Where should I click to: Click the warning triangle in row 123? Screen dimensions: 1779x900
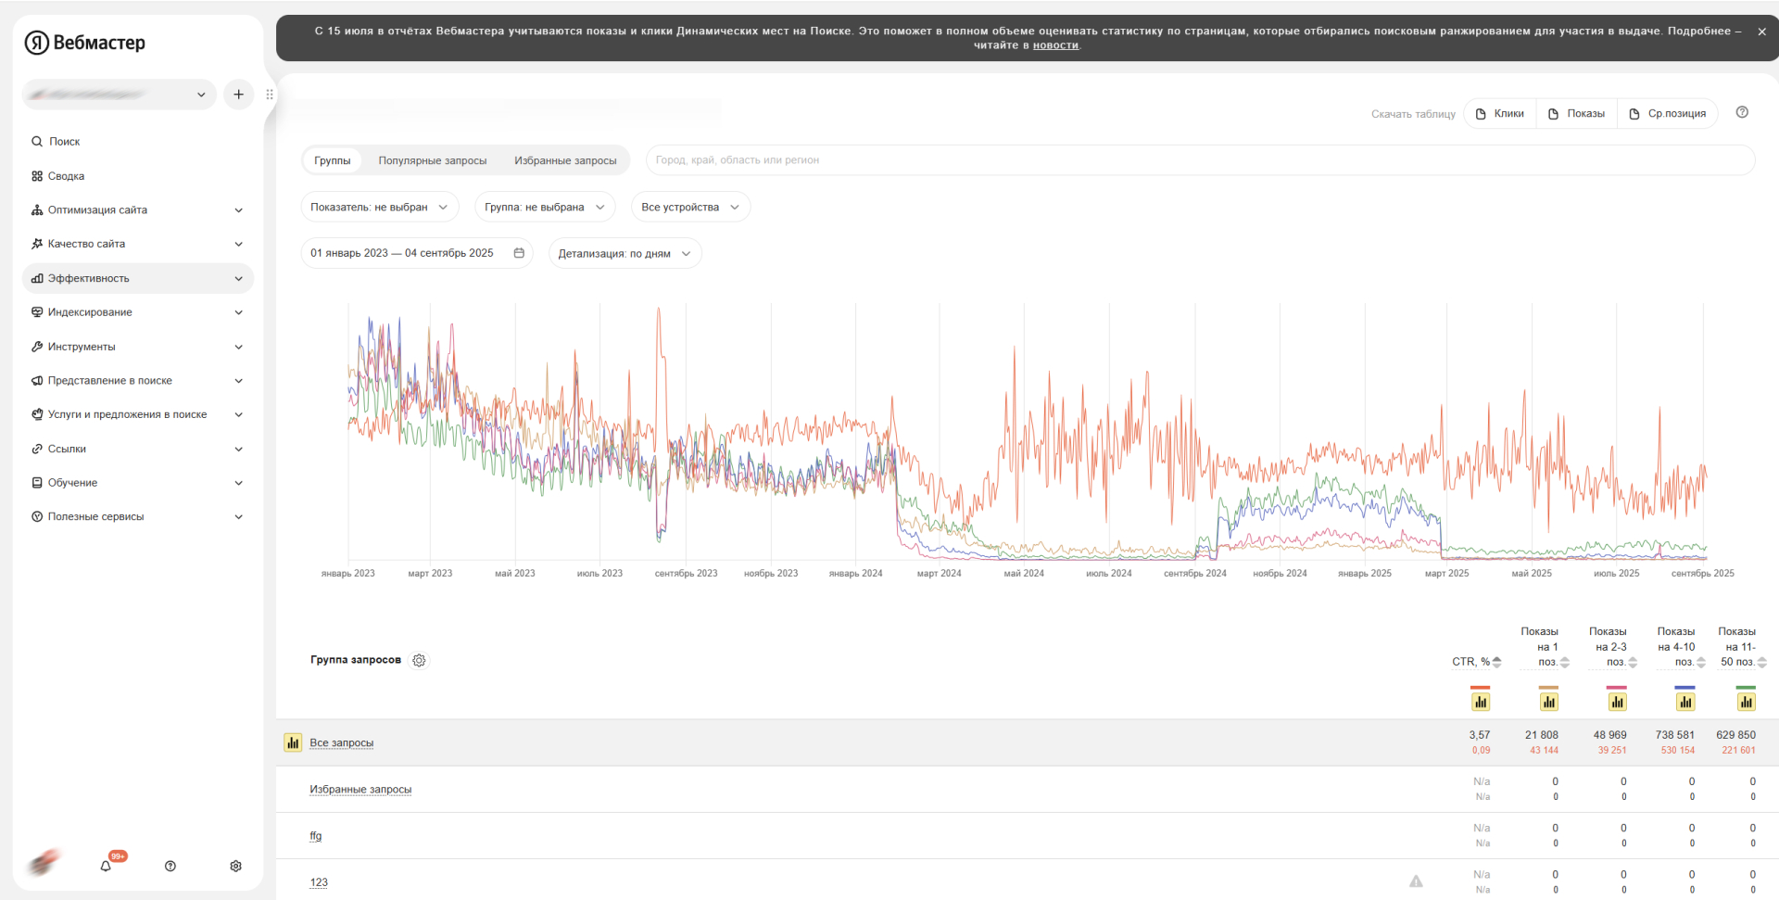click(x=1416, y=881)
